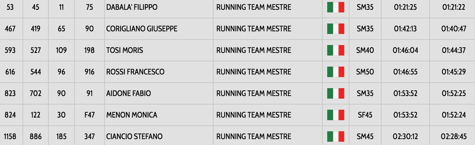The image size is (475, 145).
Task: Select the SF45 category cell
Action: tap(365, 115)
